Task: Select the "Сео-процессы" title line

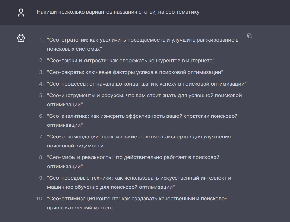Action: click(x=147, y=84)
